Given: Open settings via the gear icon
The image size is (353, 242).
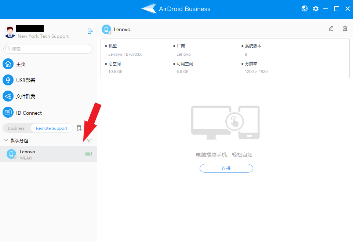Looking at the screenshot, I should (316, 9).
